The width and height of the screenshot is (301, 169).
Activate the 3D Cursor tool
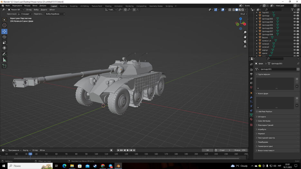(5, 25)
